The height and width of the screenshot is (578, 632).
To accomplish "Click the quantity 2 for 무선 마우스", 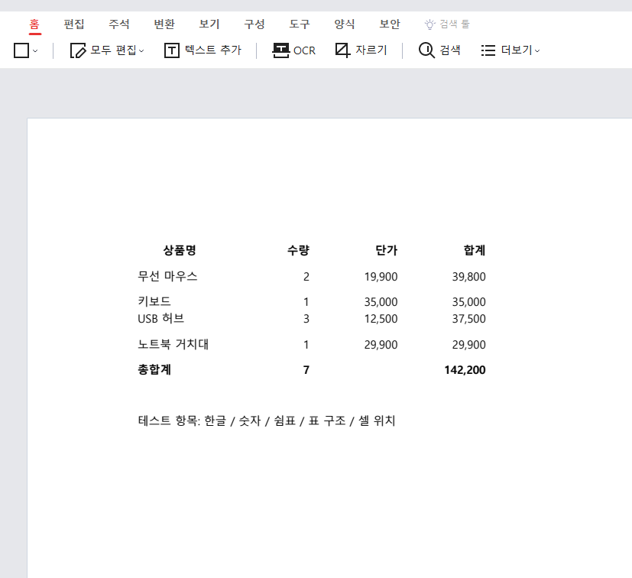I will [306, 277].
